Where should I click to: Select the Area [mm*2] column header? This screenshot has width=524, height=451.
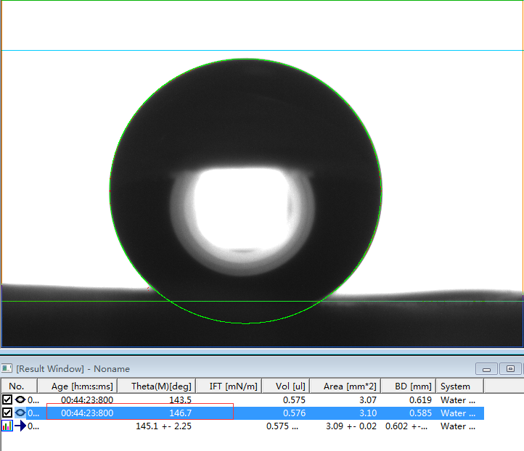tap(350, 386)
